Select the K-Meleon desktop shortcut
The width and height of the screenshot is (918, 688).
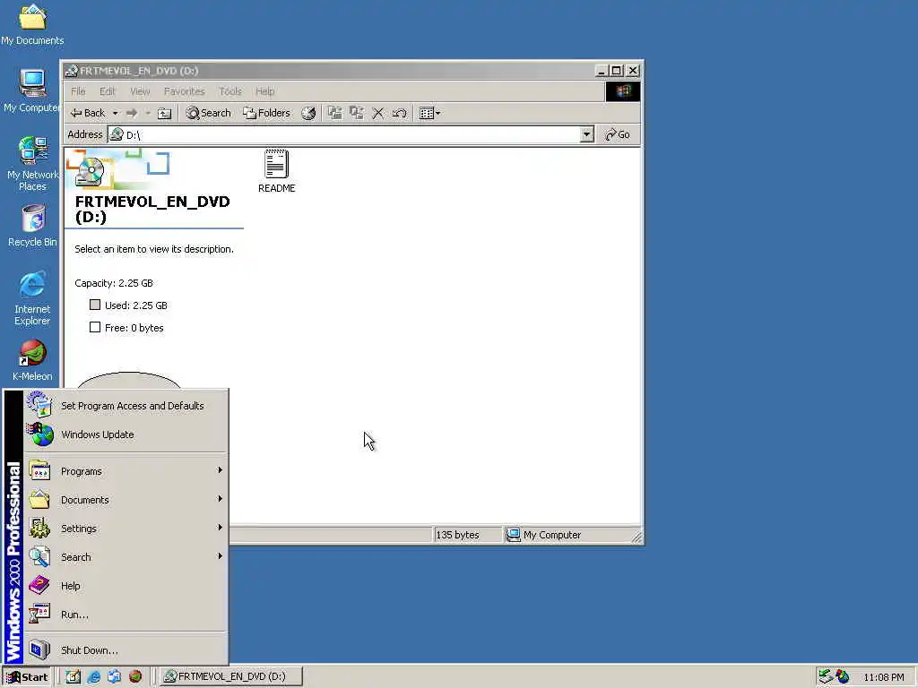click(32, 360)
